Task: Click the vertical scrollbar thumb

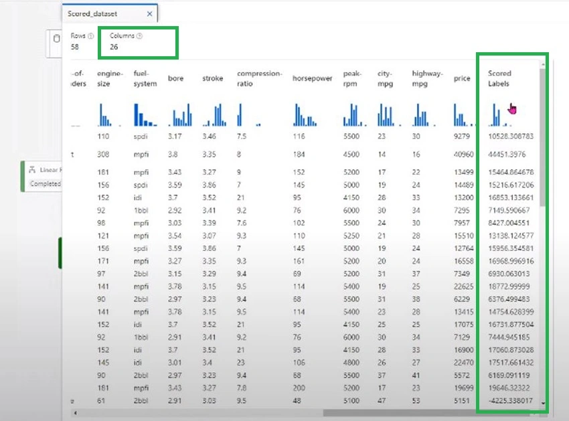Action: pos(543,138)
